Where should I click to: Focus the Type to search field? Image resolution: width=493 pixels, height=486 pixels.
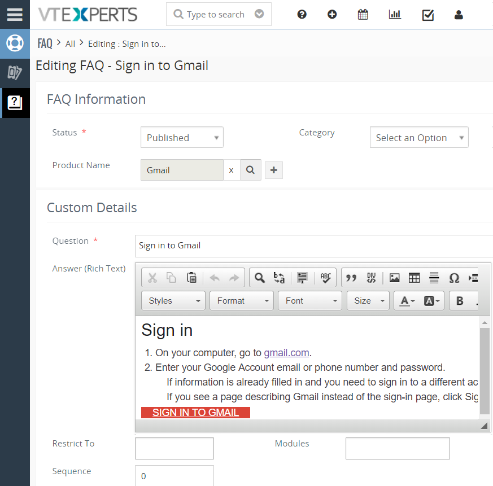coord(215,15)
